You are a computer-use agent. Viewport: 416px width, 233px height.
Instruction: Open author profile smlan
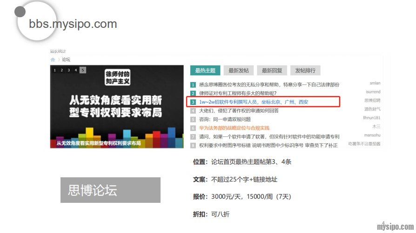point(375,83)
